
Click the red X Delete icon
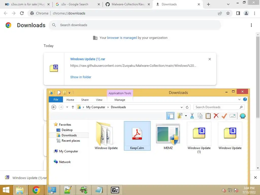[x=216, y=116]
